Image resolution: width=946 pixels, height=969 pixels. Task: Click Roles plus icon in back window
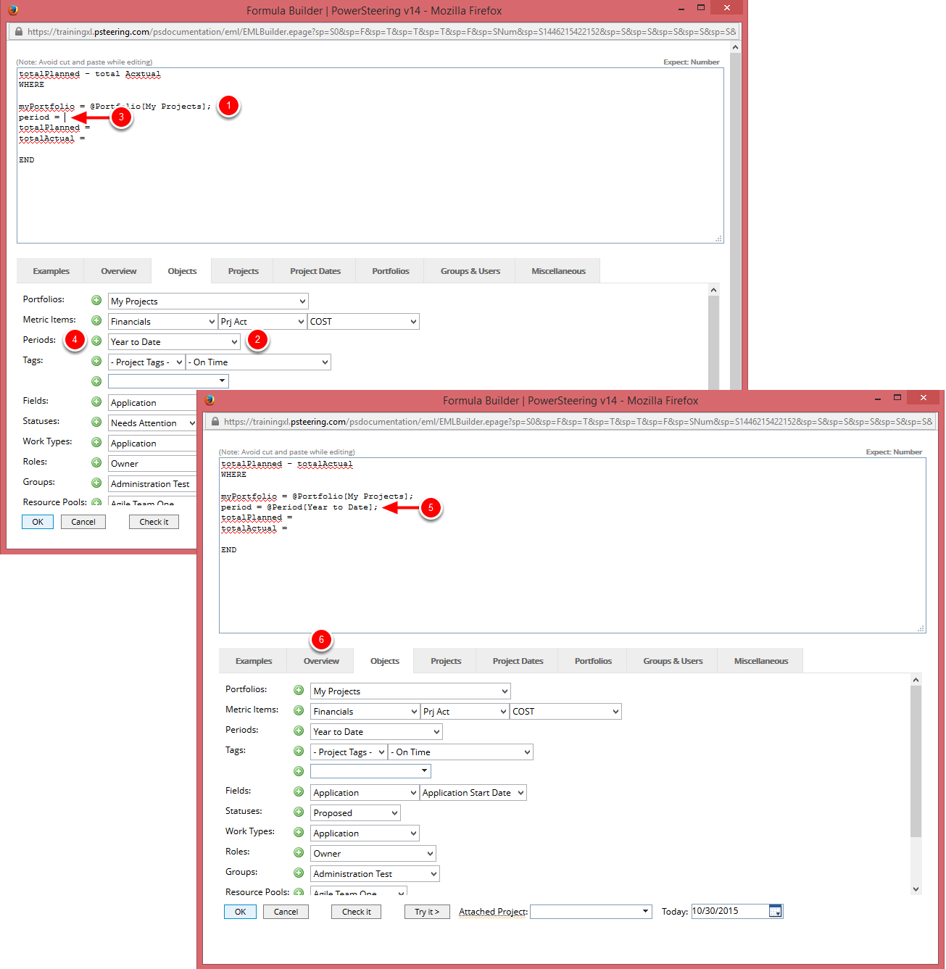tap(96, 462)
